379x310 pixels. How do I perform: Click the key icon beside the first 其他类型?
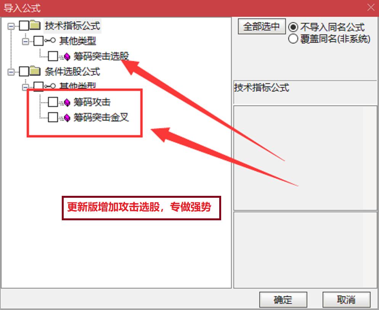click(50, 40)
